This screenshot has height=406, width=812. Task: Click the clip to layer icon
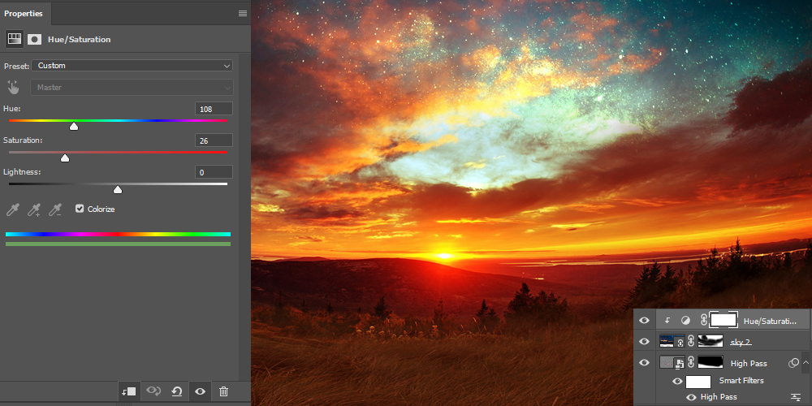coord(129,391)
